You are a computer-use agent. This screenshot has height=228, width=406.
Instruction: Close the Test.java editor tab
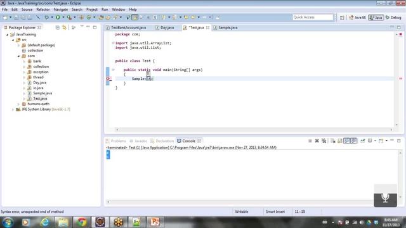coord(207,28)
